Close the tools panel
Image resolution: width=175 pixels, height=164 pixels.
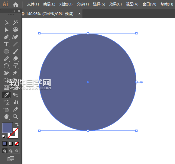tap(19, 11)
